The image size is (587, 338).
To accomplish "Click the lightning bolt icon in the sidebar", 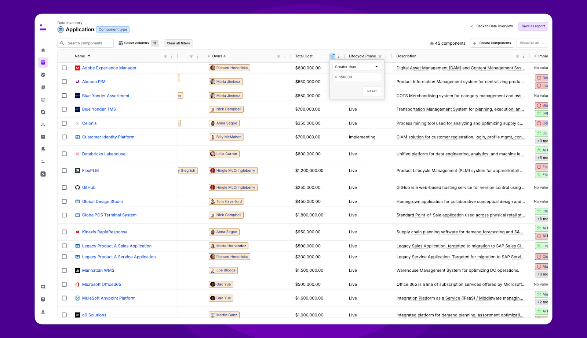I will point(43,174).
